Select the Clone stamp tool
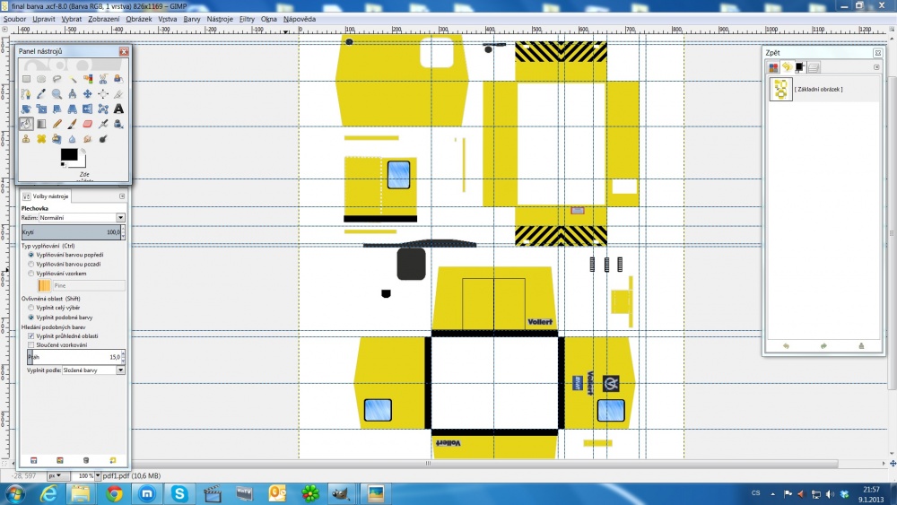 tap(26, 139)
